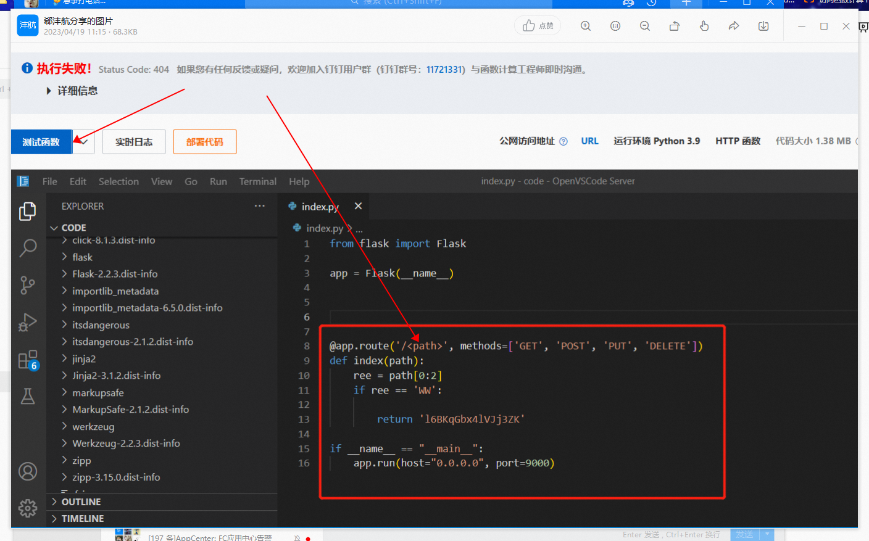Image resolution: width=869 pixels, height=541 pixels.
Task: Click the VS Code application menu icon
Action: coord(23,181)
